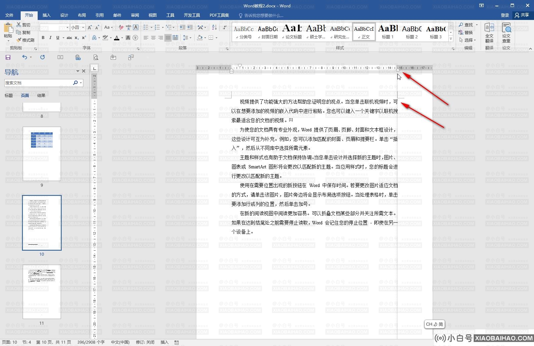Click the redo/repeat arrow in quick toolbar

pyautogui.click(x=42, y=57)
